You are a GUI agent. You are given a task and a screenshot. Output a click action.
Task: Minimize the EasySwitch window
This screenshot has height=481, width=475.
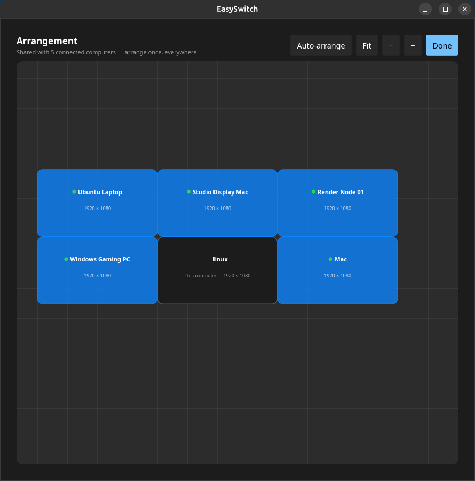pyautogui.click(x=425, y=9)
